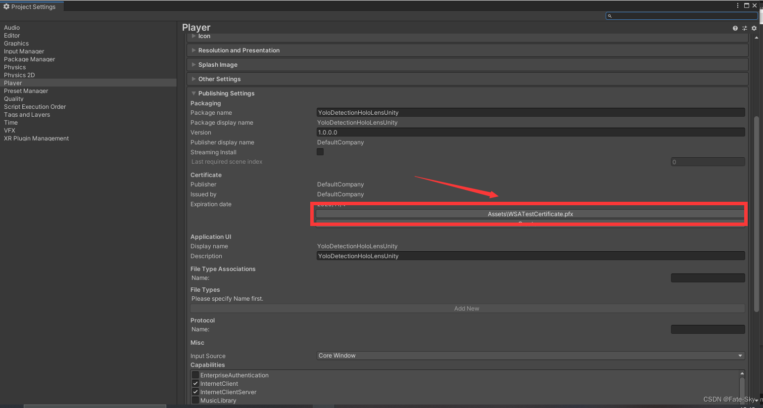The width and height of the screenshot is (763, 408).
Task: Click the Project Settings gear icon on tab
Action: pos(6,6)
